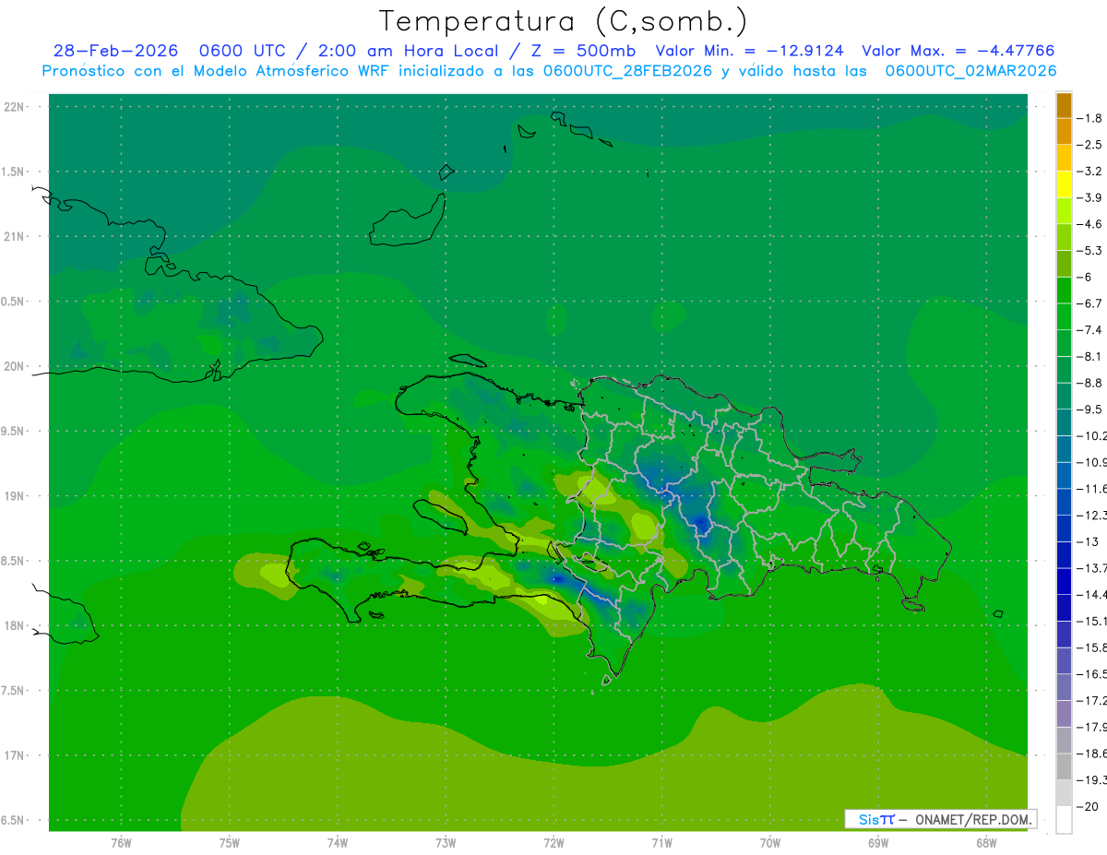Click the 75W longitude axis label
The image size is (1107, 855).
point(230,842)
